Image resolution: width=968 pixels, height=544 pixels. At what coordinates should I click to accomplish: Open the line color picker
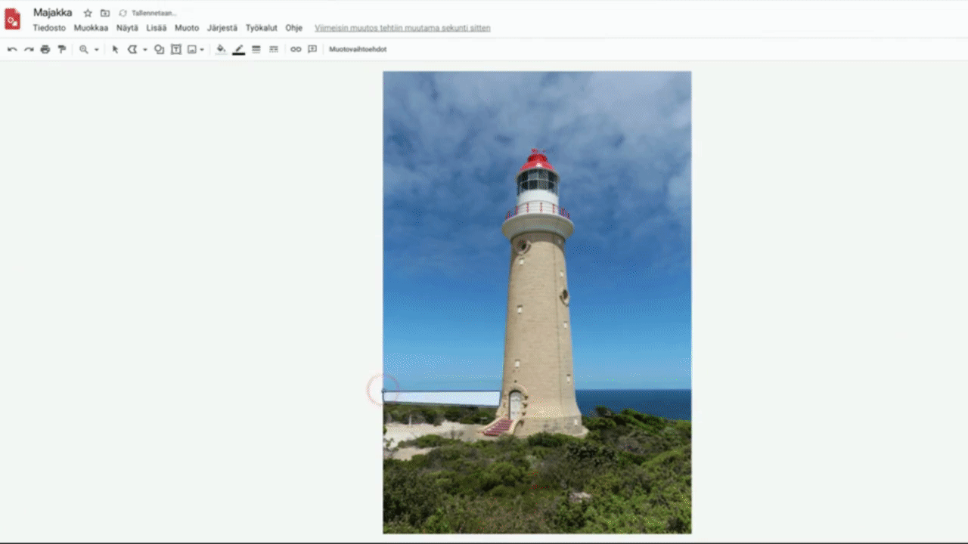[238, 49]
